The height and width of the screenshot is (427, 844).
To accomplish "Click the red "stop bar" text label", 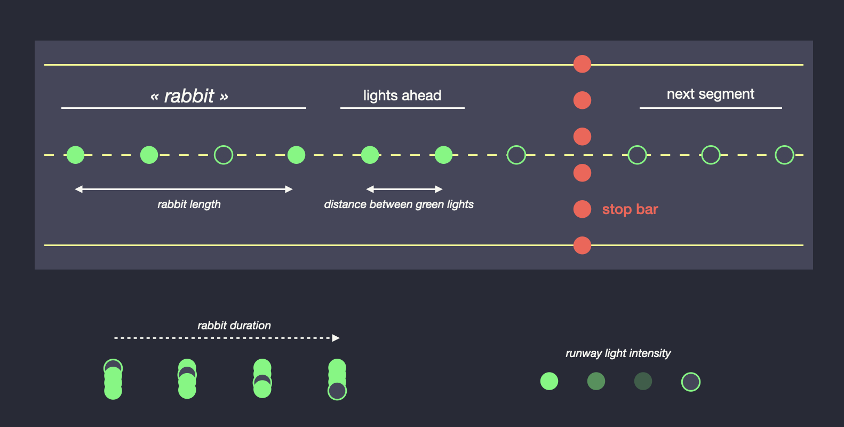I will point(630,209).
